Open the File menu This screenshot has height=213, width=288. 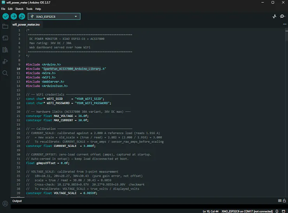[3, 9]
